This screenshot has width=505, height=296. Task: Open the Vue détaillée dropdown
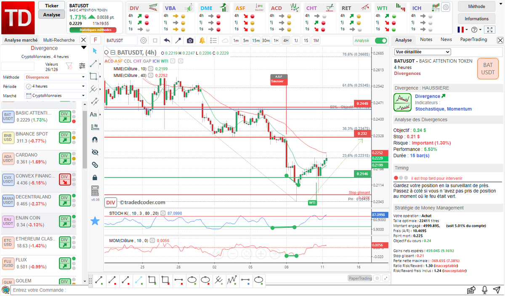pos(423,52)
